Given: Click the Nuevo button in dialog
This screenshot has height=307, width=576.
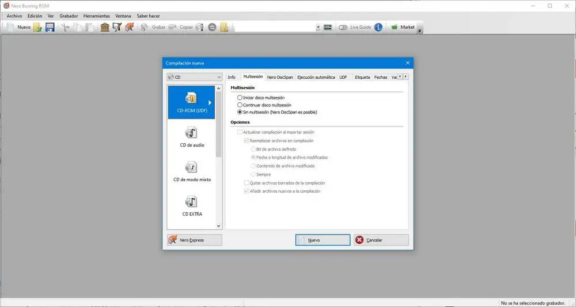Looking at the screenshot, I should coord(323,240).
